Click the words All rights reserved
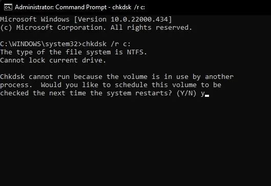The width and height of the screenshot is (271, 186). [x=151, y=28]
